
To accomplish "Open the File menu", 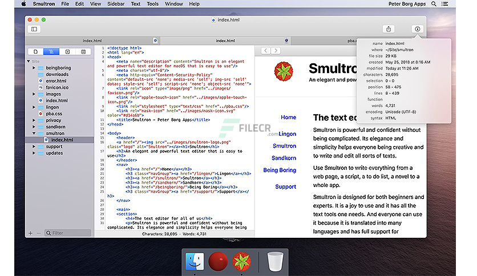I will pyautogui.click(x=65, y=4).
